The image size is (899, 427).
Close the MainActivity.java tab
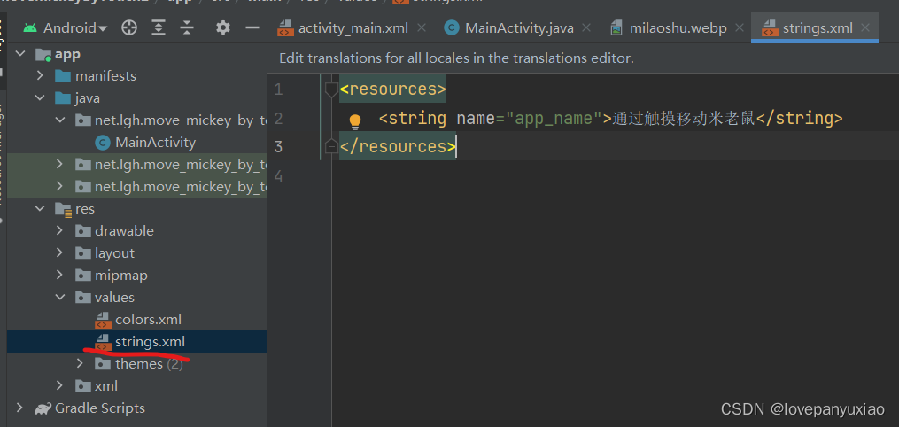click(x=586, y=27)
